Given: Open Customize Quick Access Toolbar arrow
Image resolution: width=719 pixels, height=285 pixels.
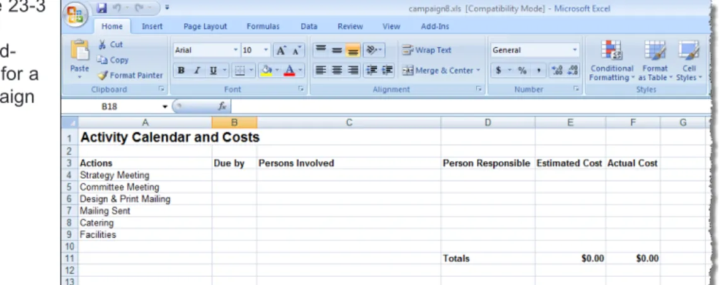Looking at the screenshot, I should 167,8.
